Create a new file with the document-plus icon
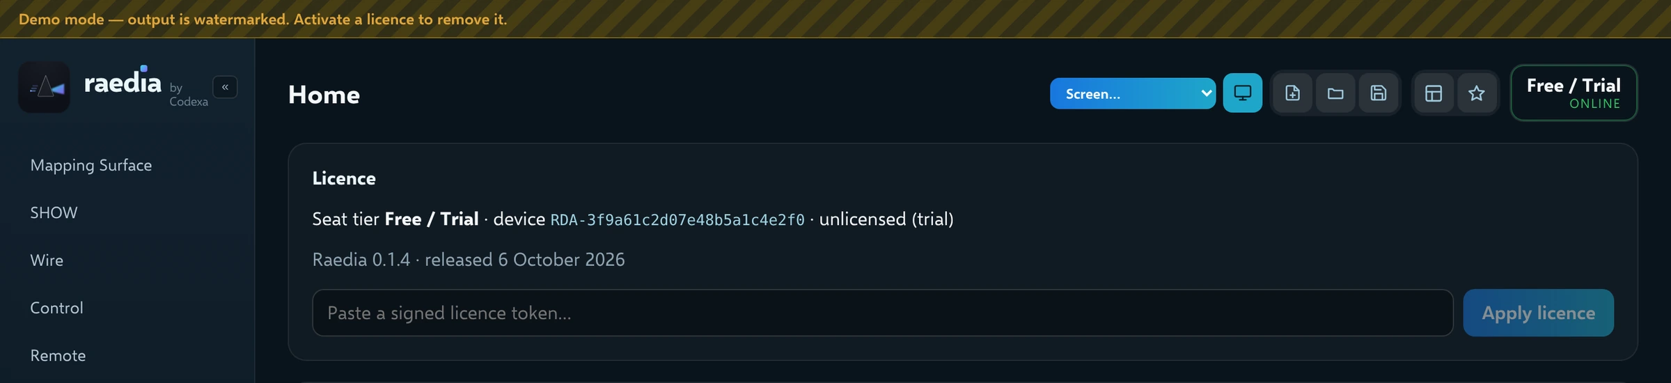Image resolution: width=1671 pixels, height=383 pixels. click(1292, 93)
